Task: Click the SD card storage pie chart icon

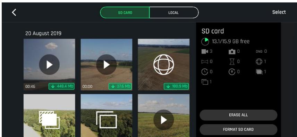Action: coord(205,42)
